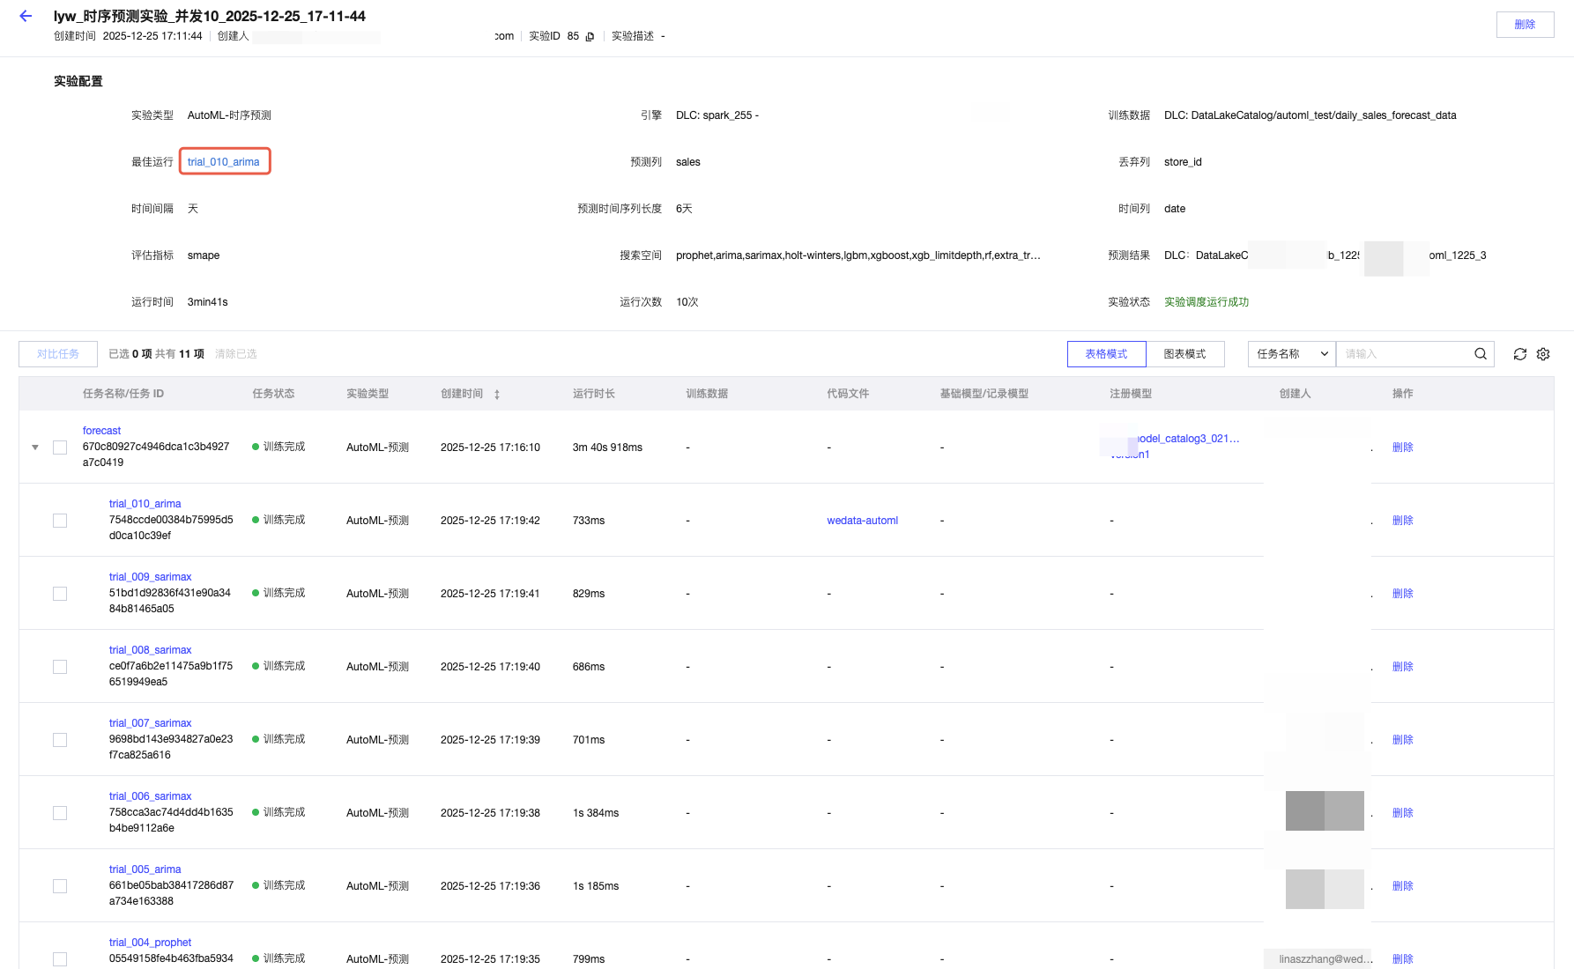
Task: Open the task name filter dropdown
Action: click(1291, 354)
